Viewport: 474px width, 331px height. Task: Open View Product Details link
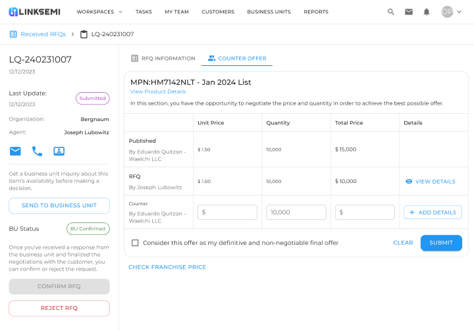tap(158, 91)
